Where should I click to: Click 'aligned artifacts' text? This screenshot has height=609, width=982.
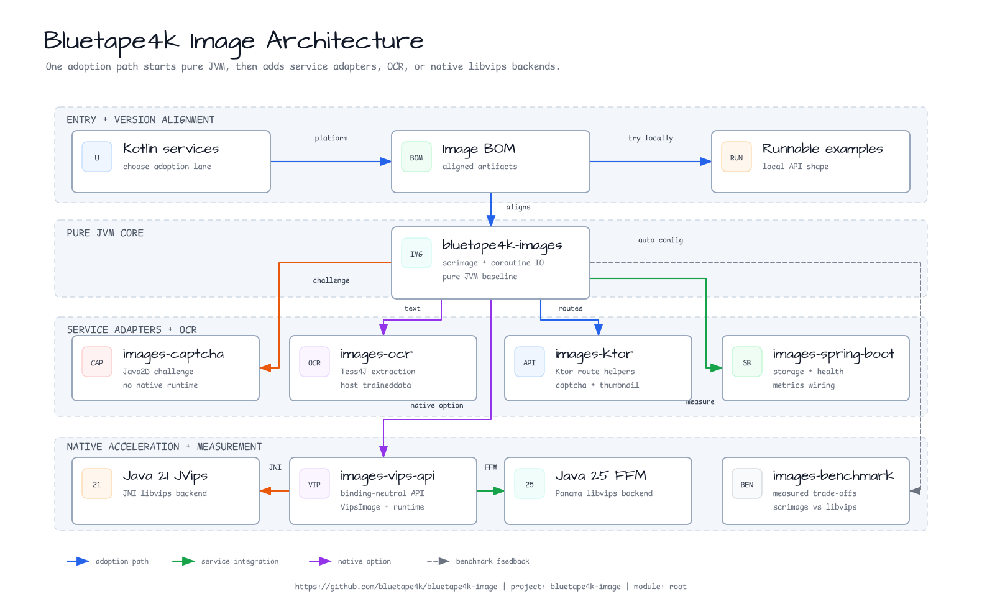tap(480, 167)
